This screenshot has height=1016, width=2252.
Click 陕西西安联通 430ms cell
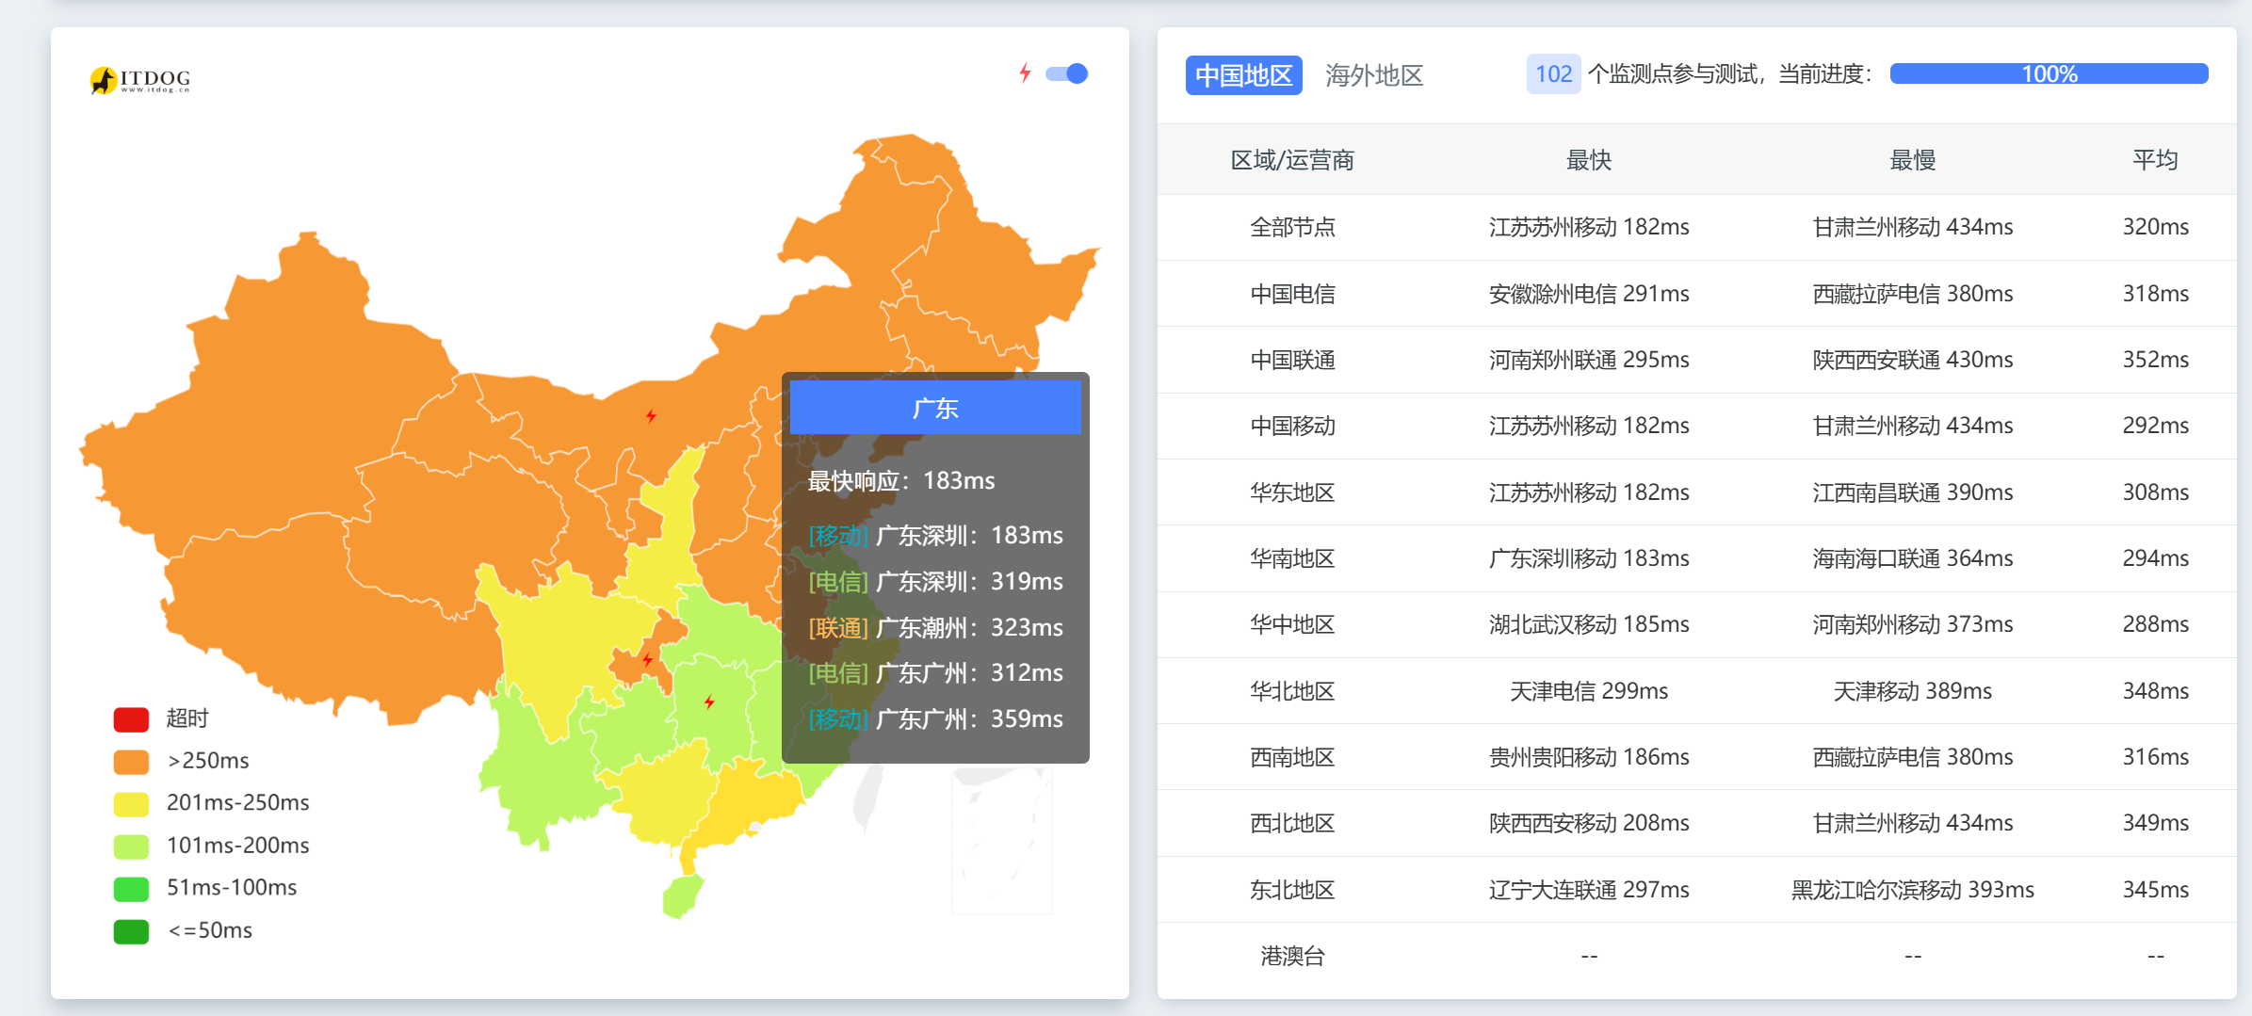tap(1913, 360)
